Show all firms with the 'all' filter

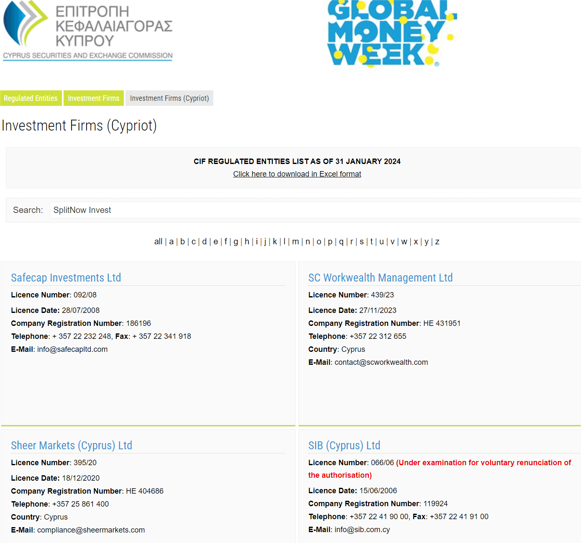point(158,242)
